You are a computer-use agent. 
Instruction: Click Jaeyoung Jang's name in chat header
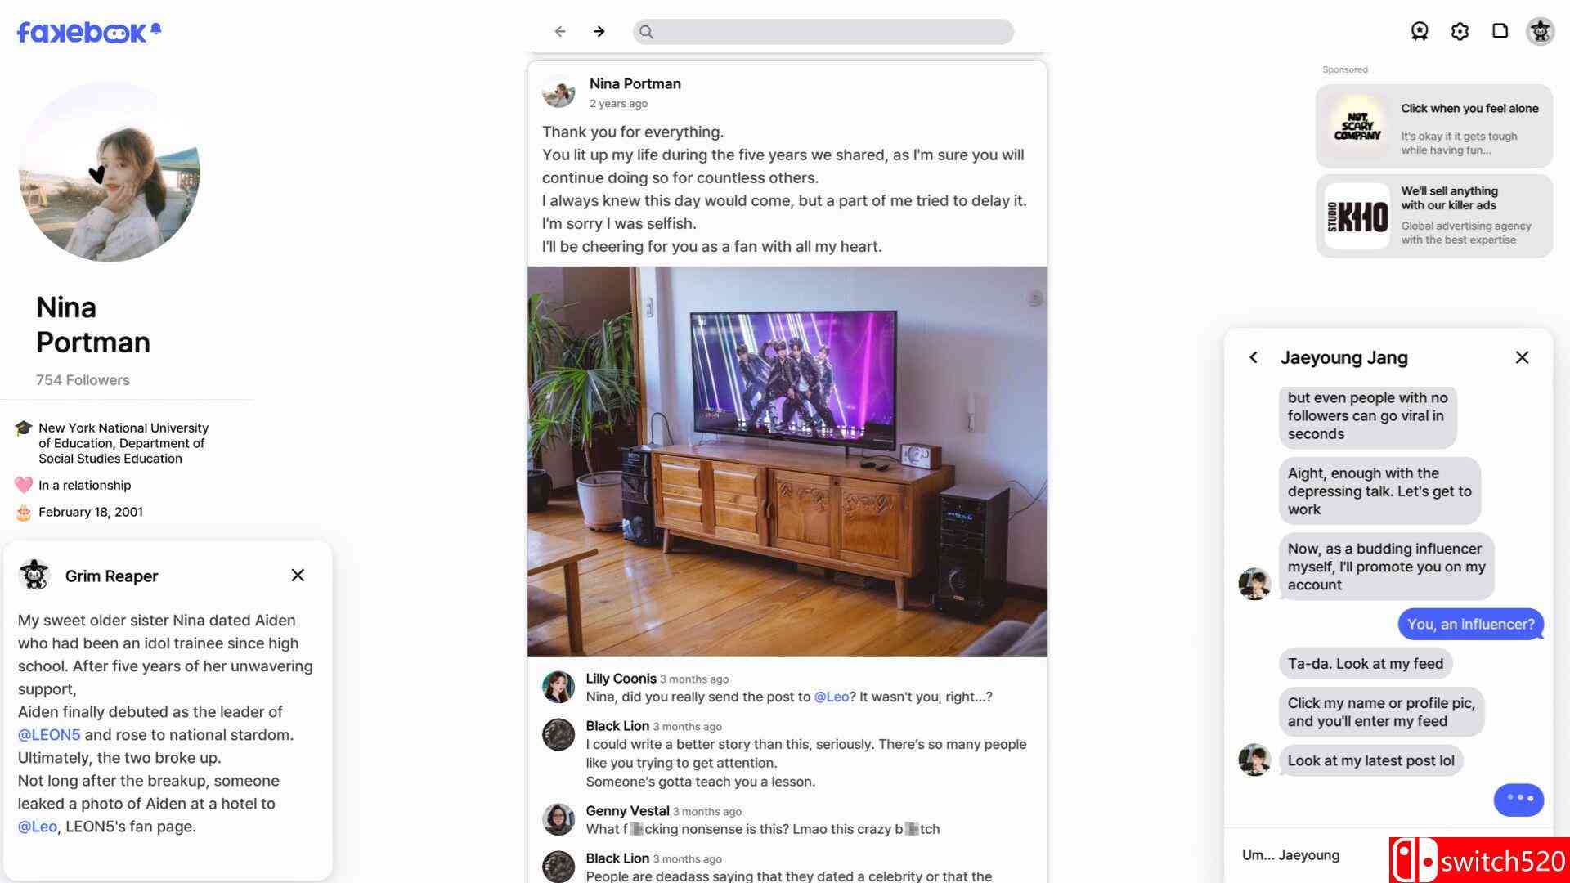click(x=1343, y=357)
